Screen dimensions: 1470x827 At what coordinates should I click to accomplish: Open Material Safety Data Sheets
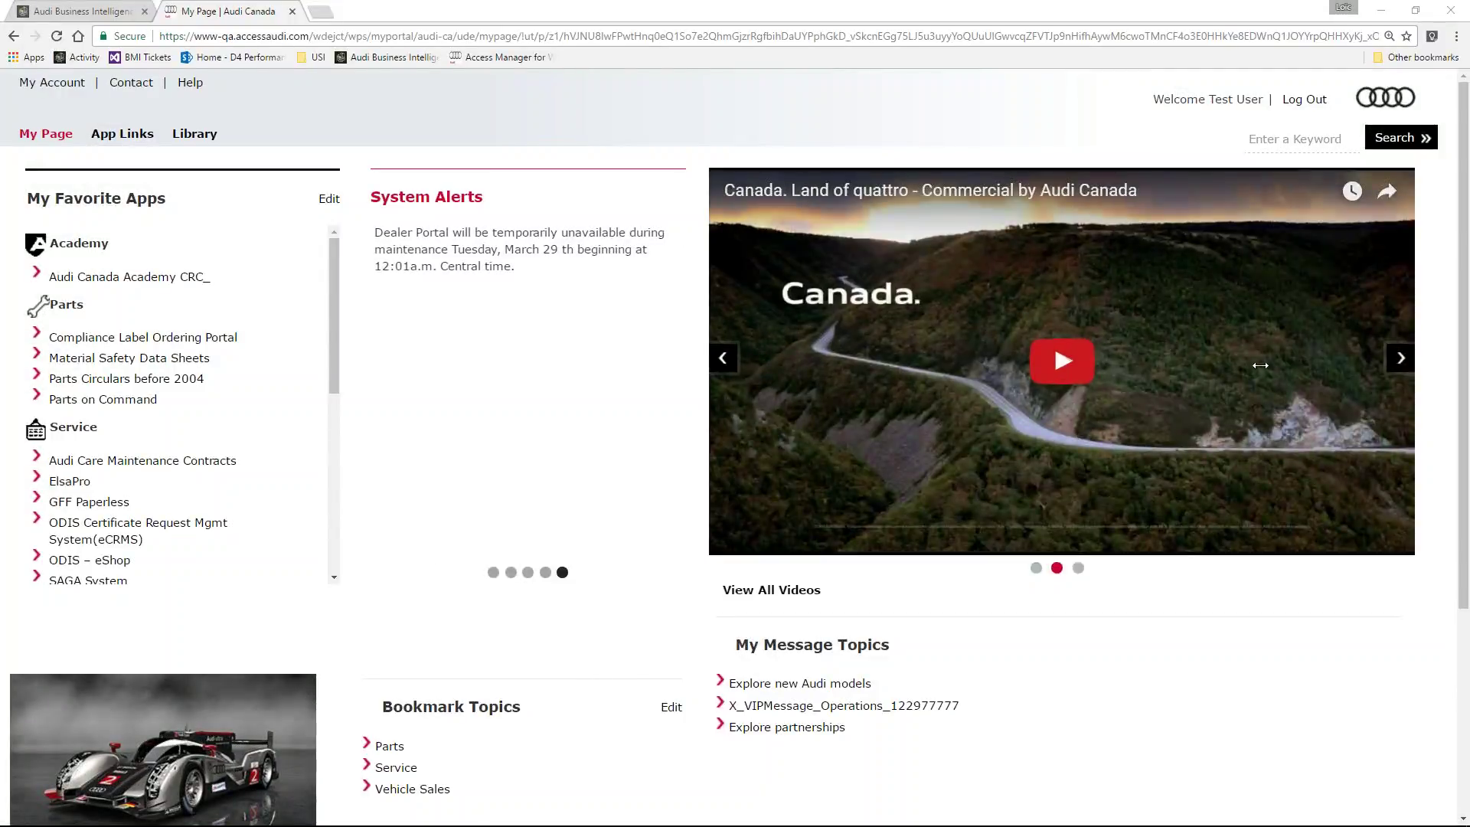pyautogui.click(x=129, y=358)
